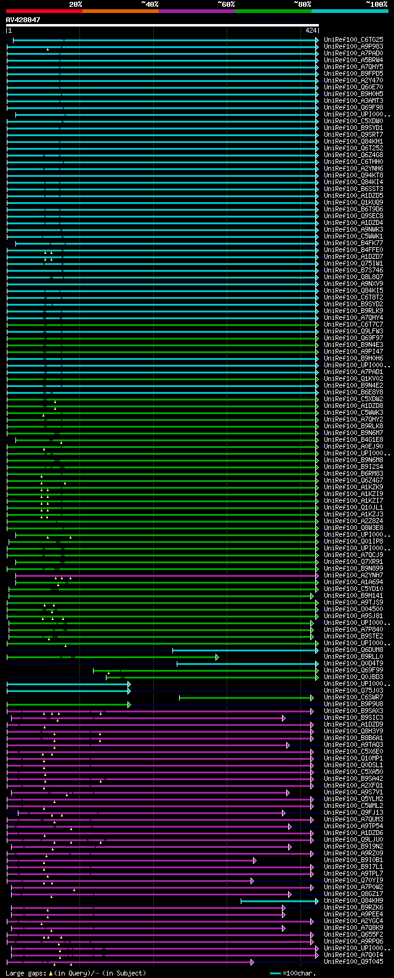The image size is (394, 978).
Task: Select hit label UniRef100_A2XFQ1
Action: pyautogui.click(x=353, y=785)
